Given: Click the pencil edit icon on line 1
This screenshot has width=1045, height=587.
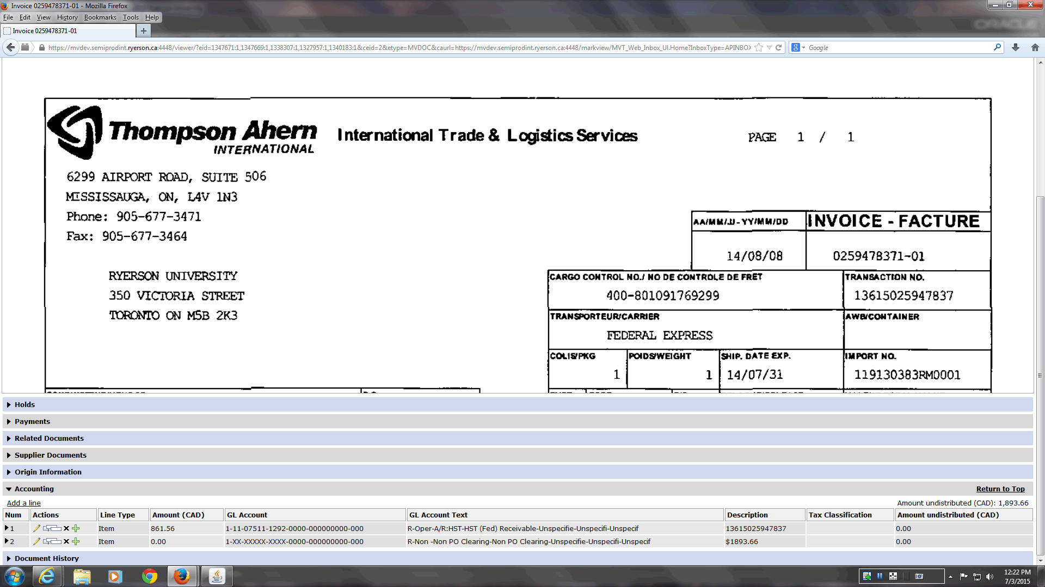Looking at the screenshot, I should [x=36, y=528].
